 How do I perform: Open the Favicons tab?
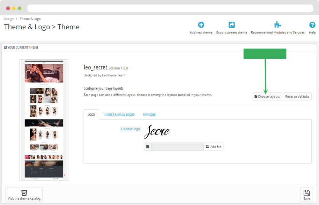(x=149, y=114)
